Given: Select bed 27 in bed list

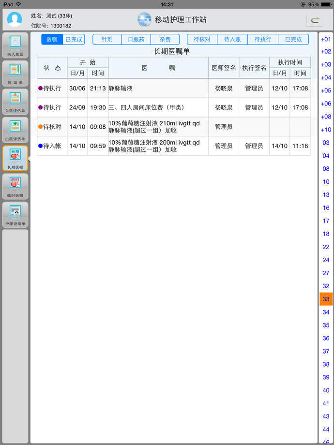Looking at the screenshot, I should pyautogui.click(x=326, y=273).
